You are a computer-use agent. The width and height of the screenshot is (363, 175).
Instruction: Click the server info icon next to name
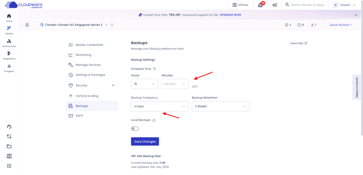(x=112, y=25)
